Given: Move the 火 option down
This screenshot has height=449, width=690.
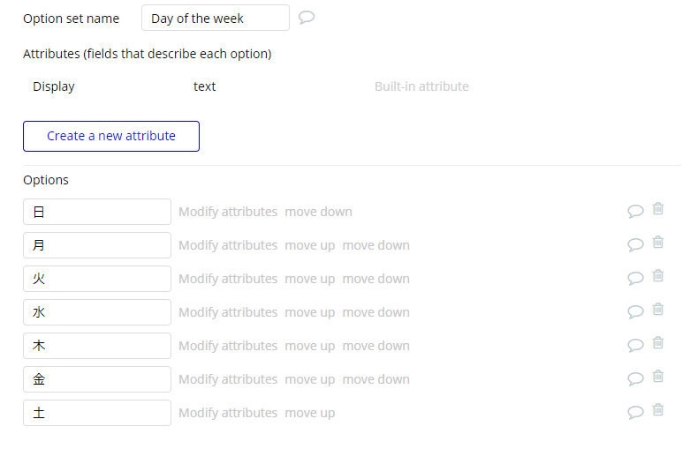Looking at the screenshot, I should [375, 279].
